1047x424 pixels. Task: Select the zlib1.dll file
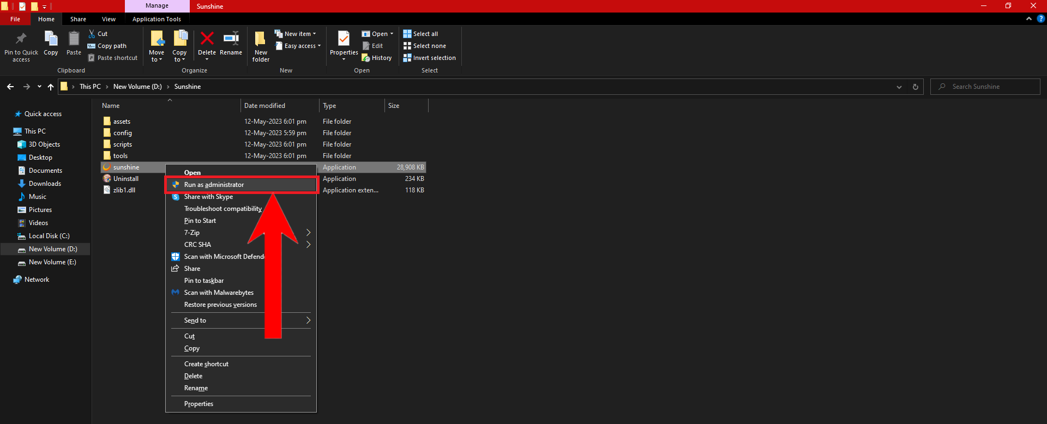124,190
